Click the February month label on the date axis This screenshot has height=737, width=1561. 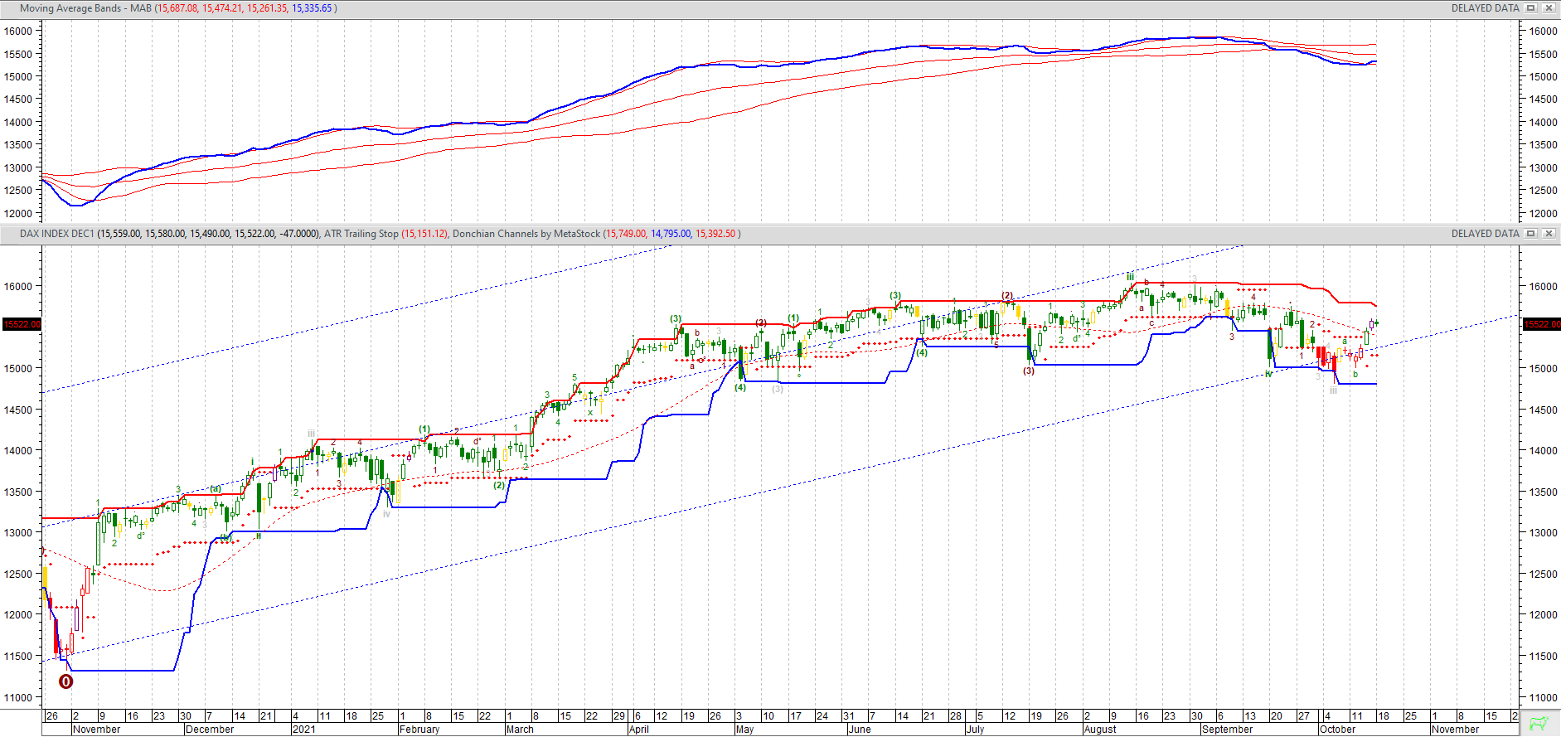tap(419, 730)
